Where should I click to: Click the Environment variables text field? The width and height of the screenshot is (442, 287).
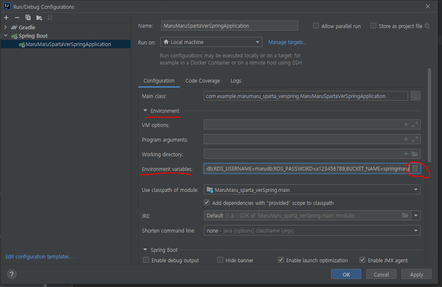pos(307,168)
